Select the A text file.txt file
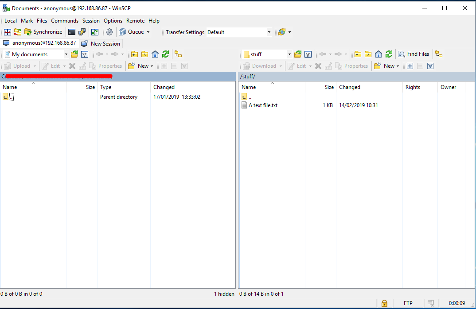 click(x=263, y=105)
